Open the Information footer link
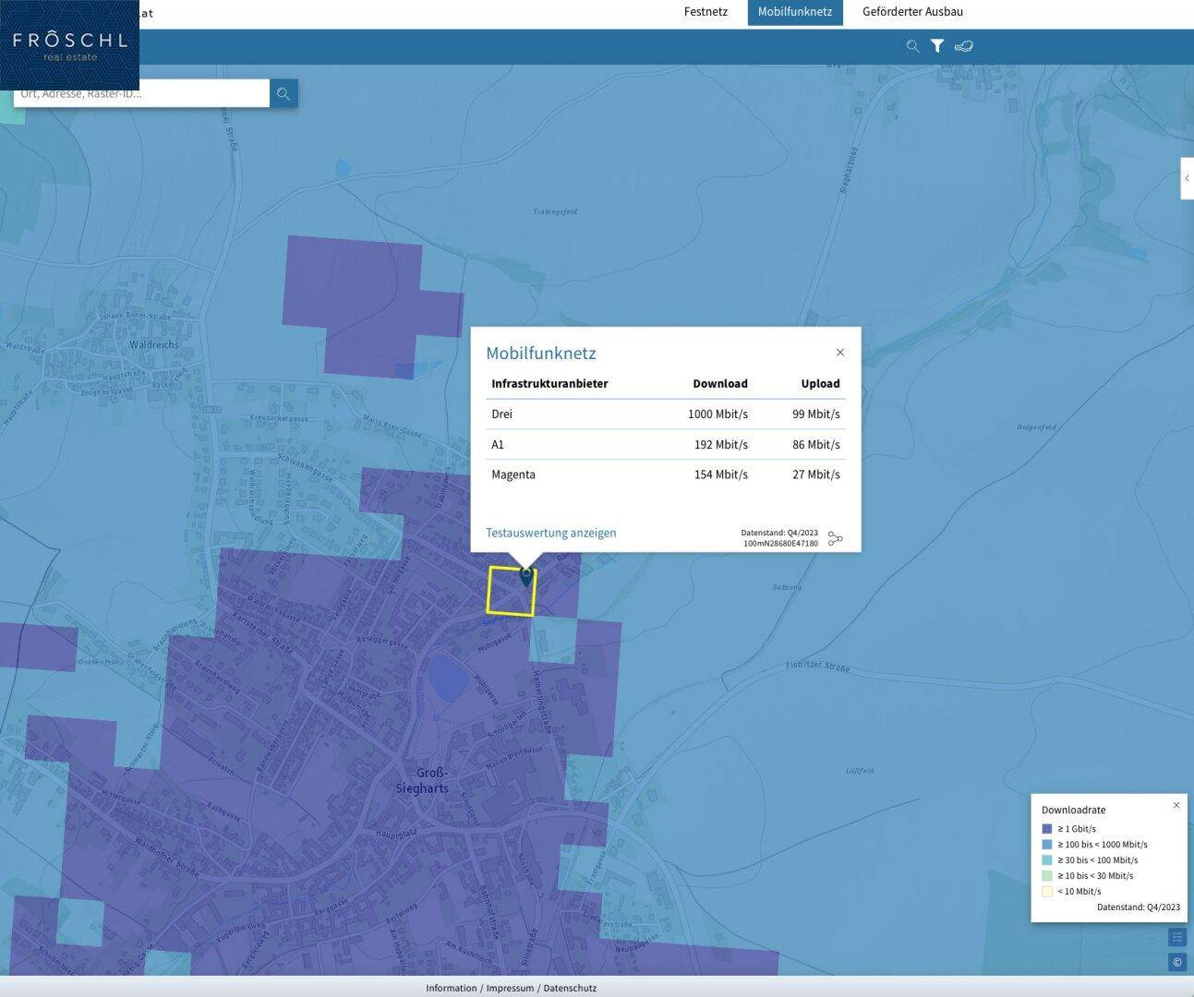This screenshot has width=1194, height=997. (x=452, y=988)
